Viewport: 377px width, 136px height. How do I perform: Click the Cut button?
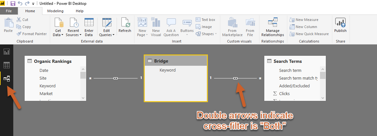[x=22, y=20]
